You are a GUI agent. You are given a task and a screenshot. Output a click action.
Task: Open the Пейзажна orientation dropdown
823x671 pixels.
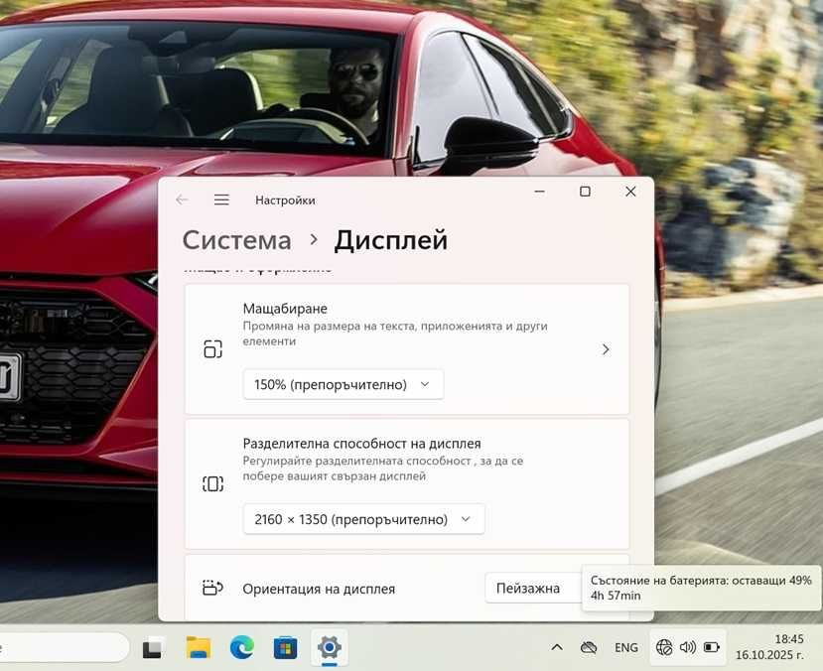(534, 589)
